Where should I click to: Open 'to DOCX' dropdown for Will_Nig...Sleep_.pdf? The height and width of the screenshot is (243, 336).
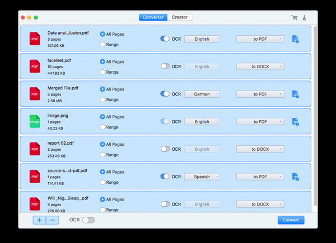260,204
